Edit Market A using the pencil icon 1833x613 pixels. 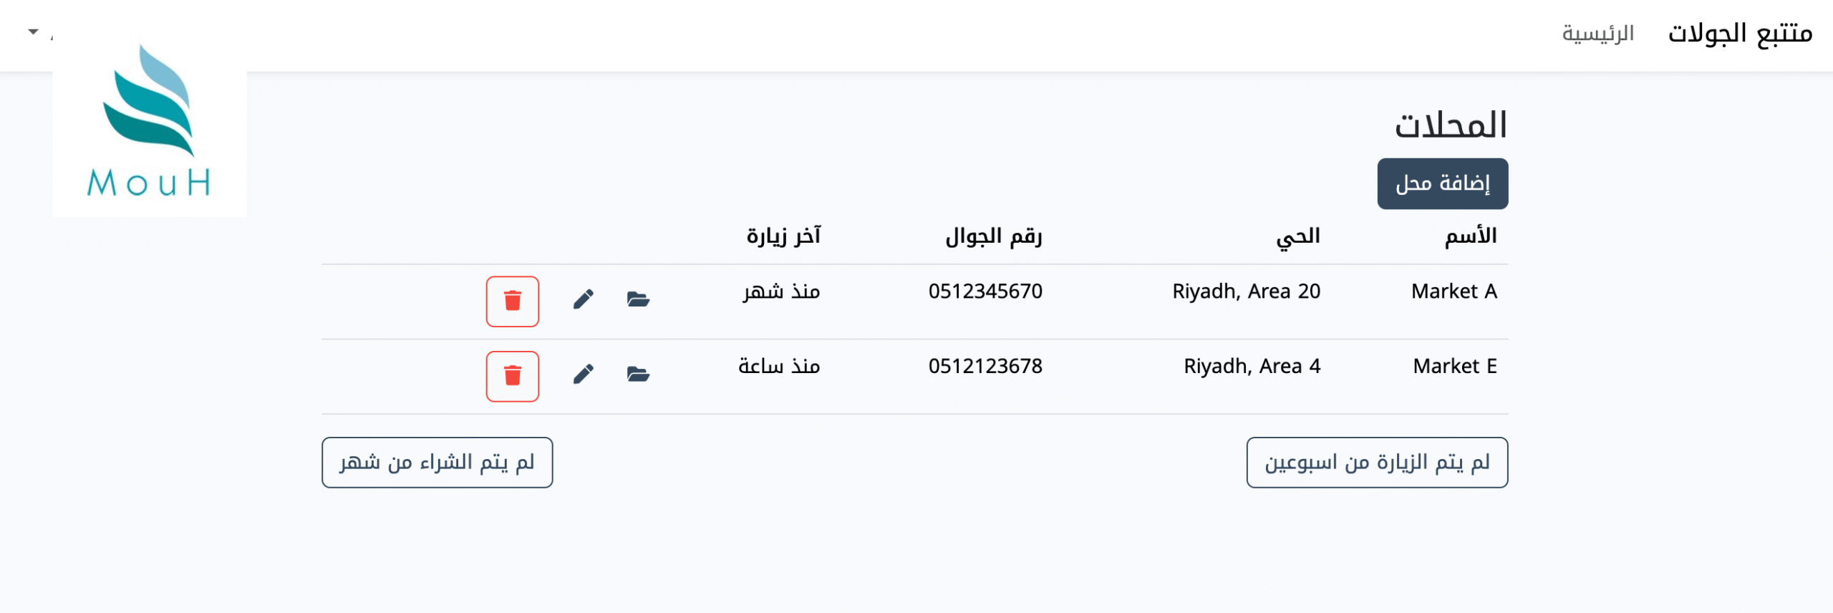pos(584,299)
